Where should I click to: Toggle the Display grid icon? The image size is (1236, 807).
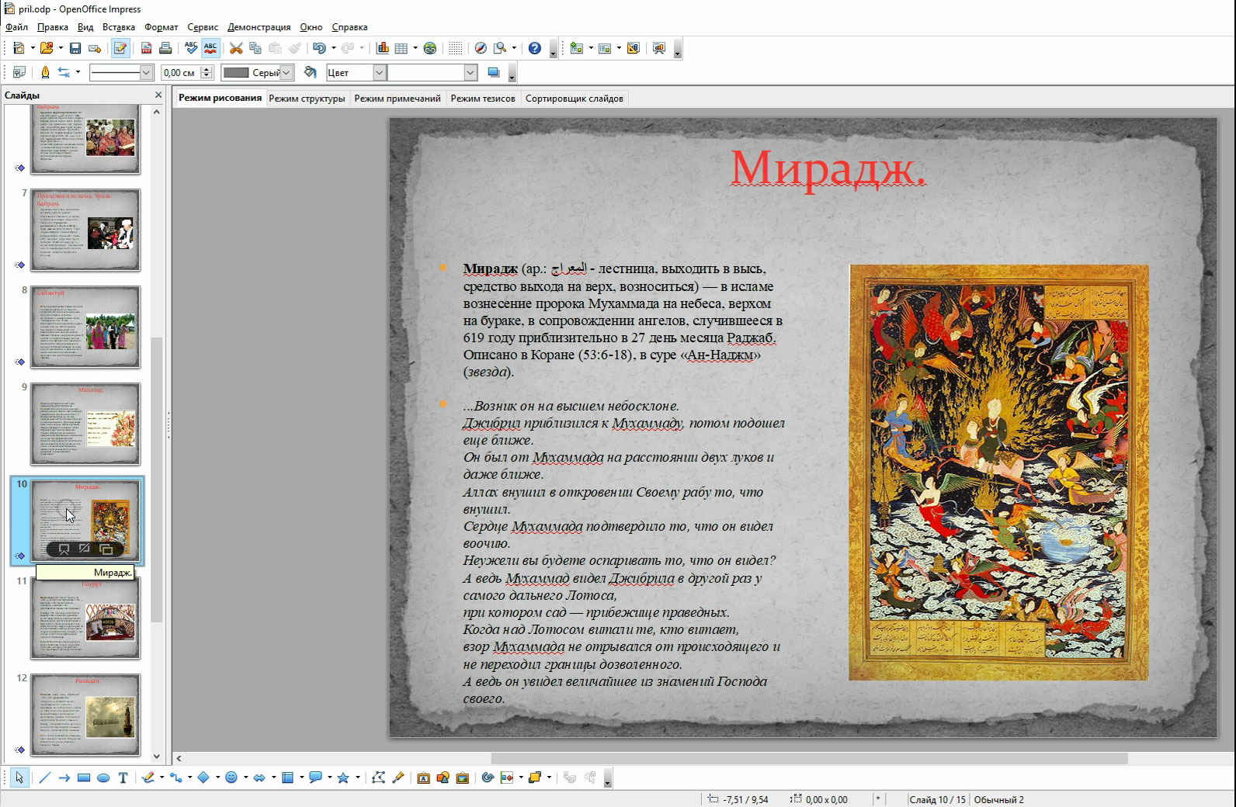coord(455,48)
